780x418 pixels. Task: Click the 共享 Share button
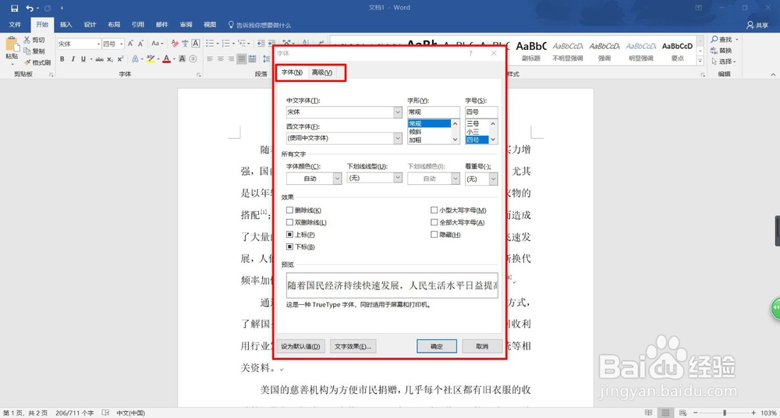click(x=757, y=25)
